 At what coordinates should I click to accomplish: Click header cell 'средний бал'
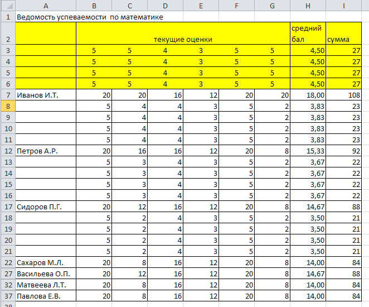pyautogui.click(x=308, y=33)
